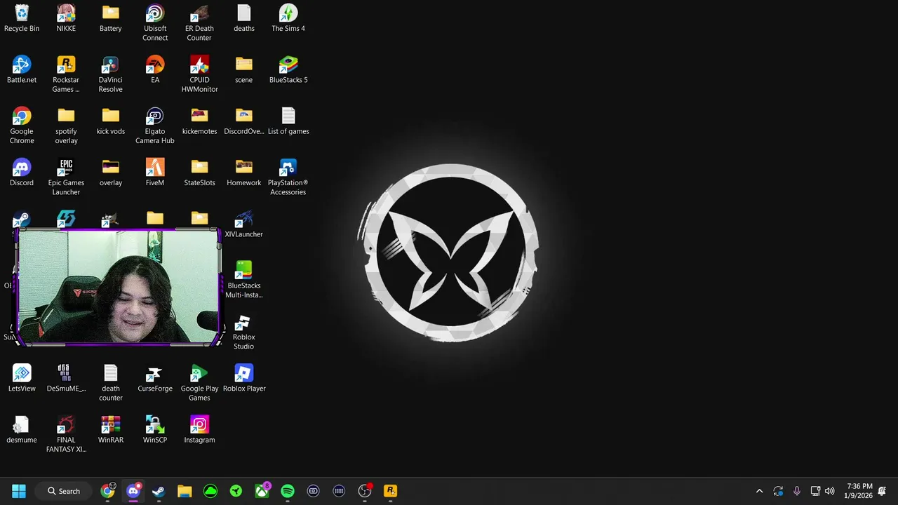The image size is (898, 505).
Task: Open the Windows Start menu
Action: click(19, 491)
